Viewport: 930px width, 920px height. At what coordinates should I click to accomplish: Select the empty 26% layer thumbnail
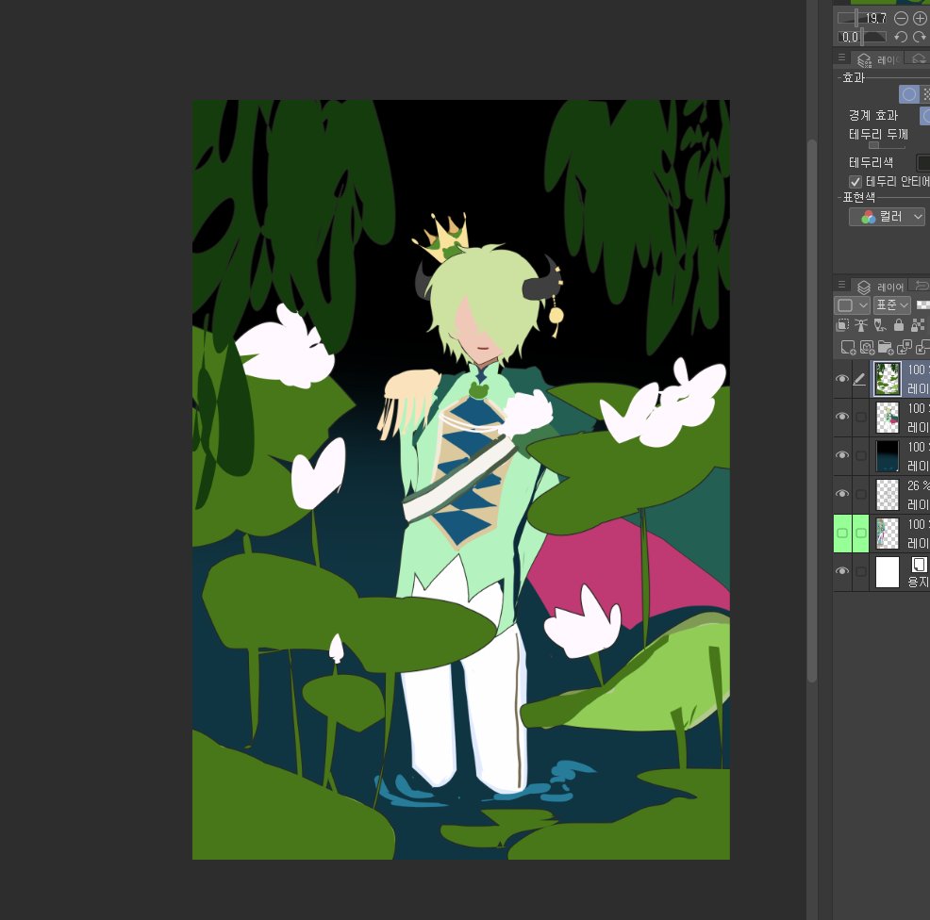(888, 494)
